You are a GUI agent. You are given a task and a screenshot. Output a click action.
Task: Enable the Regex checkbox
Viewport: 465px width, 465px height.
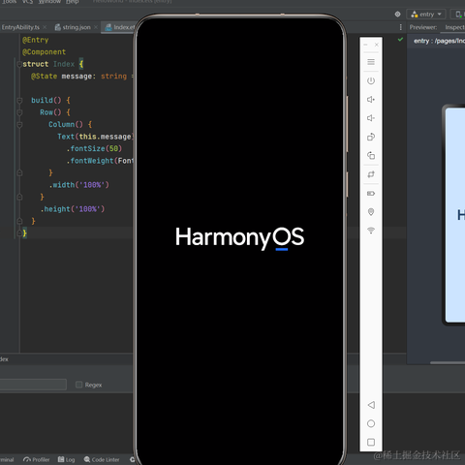coord(78,385)
